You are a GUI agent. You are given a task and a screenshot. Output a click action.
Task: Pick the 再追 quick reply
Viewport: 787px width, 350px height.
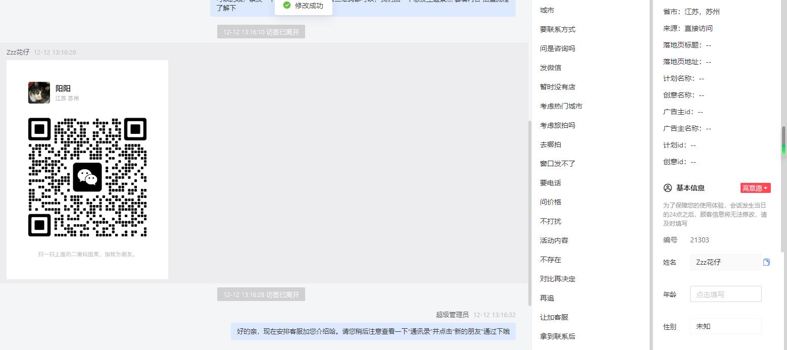(x=547, y=298)
